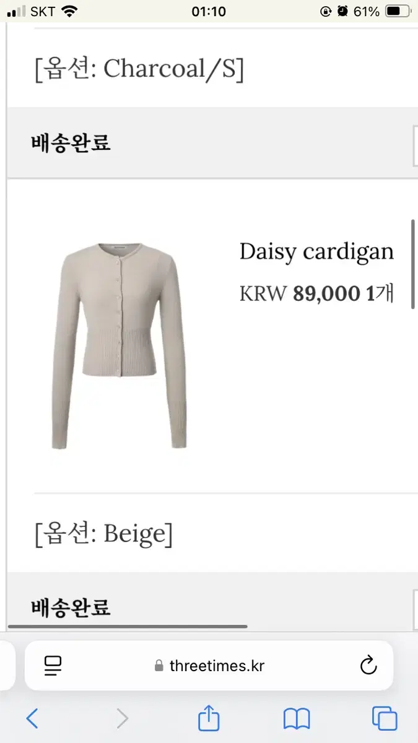Viewport: 418px width, 743px height.
Task: Open the bookmarks book icon
Action: tap(297, 719)
